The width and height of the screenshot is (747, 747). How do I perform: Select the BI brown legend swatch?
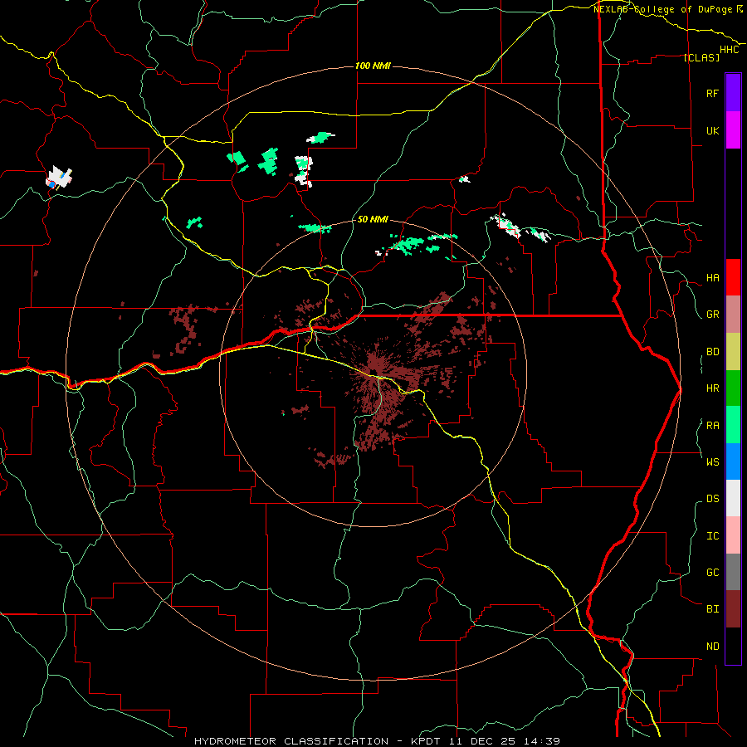click(733, 609)
